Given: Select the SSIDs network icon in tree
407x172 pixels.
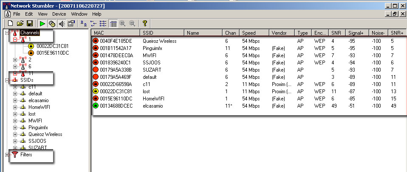Looking at the screenshot, I should (15, 80).
